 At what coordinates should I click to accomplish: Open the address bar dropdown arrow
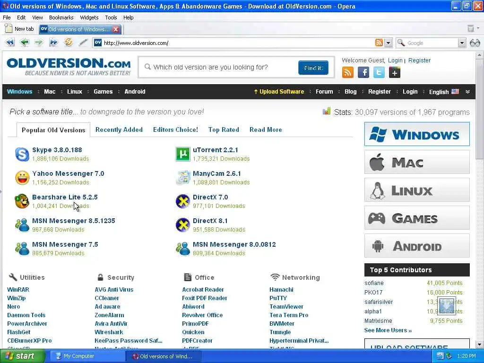click(389, 43)
